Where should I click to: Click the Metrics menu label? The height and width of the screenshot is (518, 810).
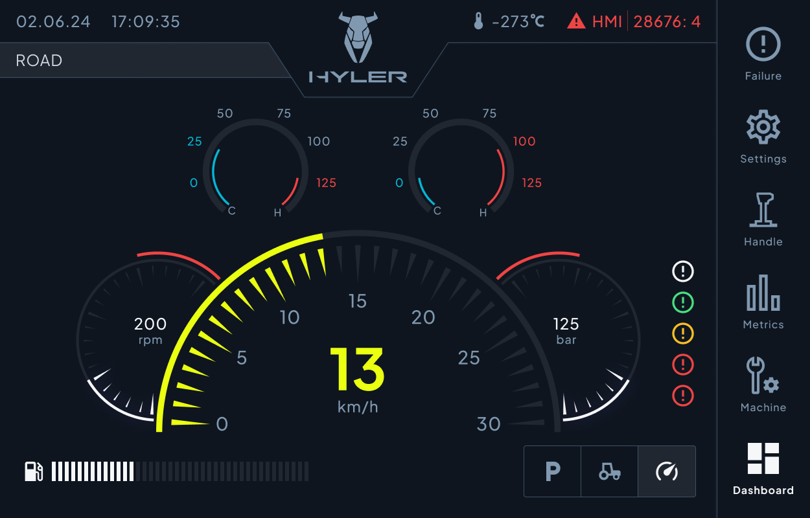click(x=763, y=324)
